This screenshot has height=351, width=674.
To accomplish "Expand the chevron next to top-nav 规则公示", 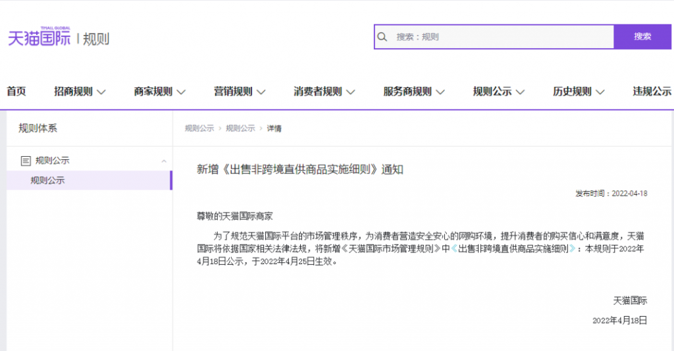I will (520, 92).
